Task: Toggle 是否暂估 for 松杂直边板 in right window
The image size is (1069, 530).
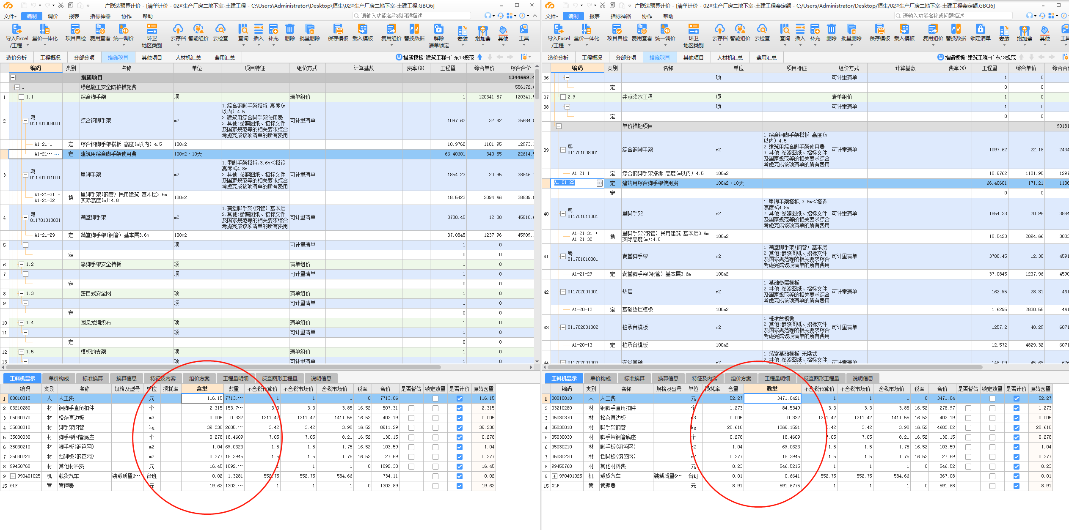Action: (x=968, y=418)
